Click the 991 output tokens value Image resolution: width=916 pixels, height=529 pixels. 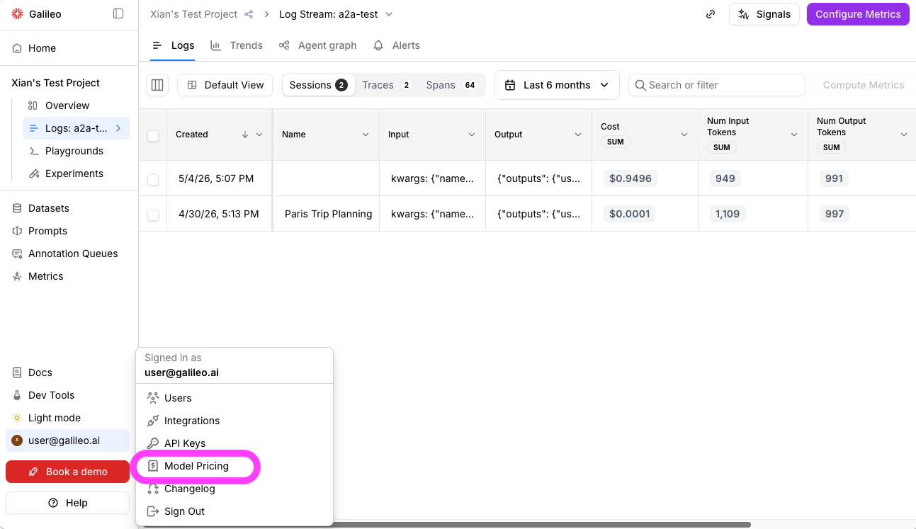835,178
